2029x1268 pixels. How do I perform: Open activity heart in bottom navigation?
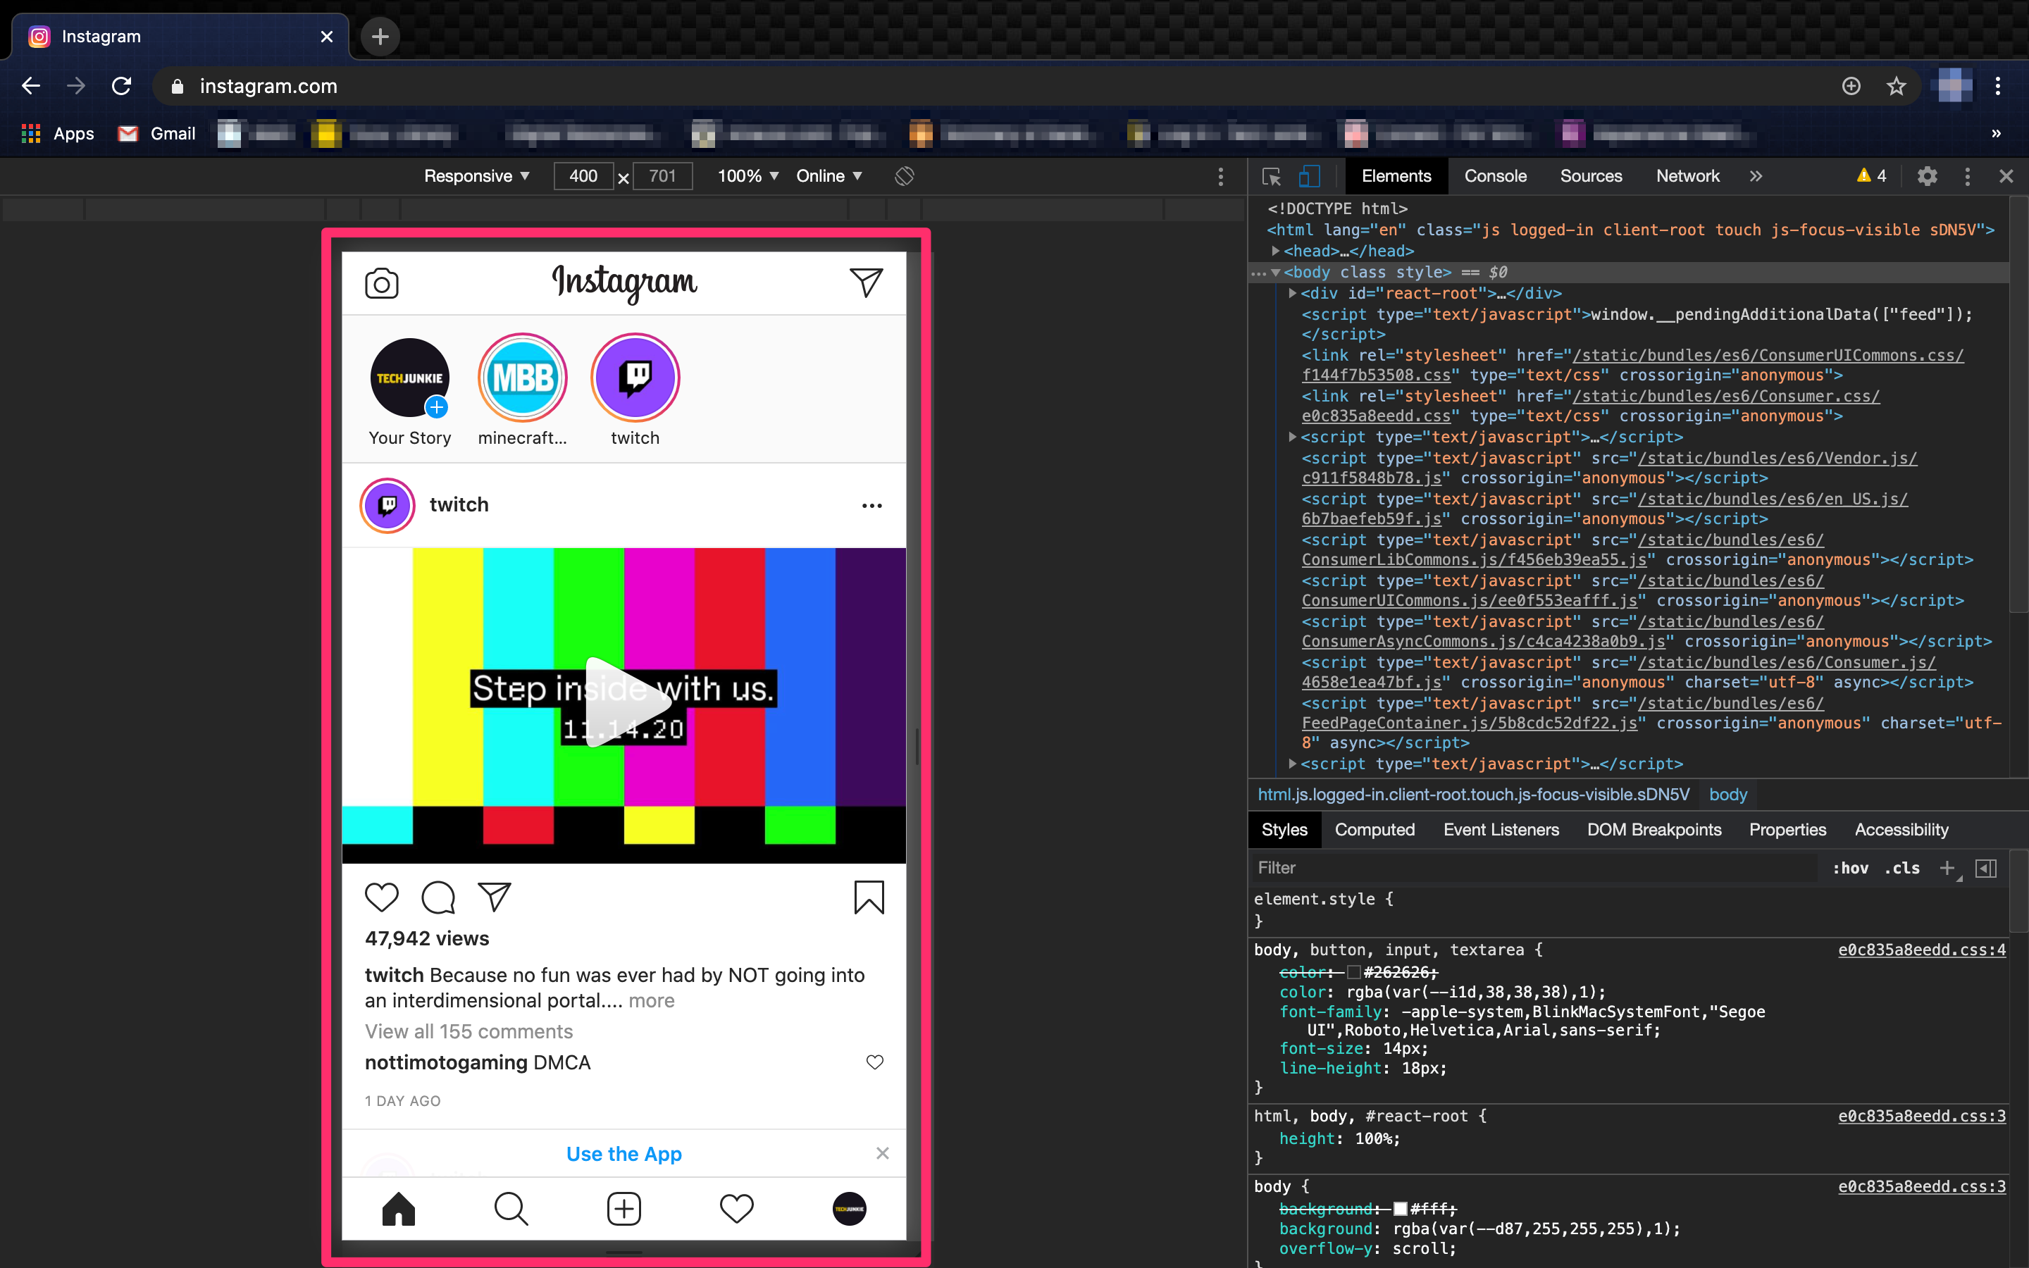coord(736,1208)
